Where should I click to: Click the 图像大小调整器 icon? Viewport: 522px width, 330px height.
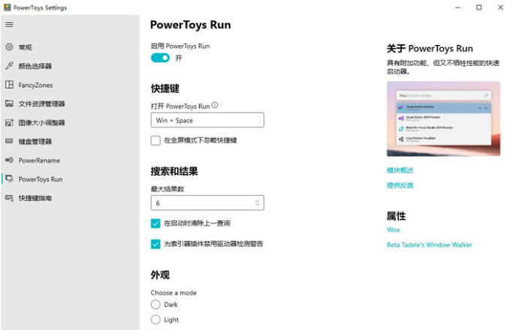[x=9, y=123]
